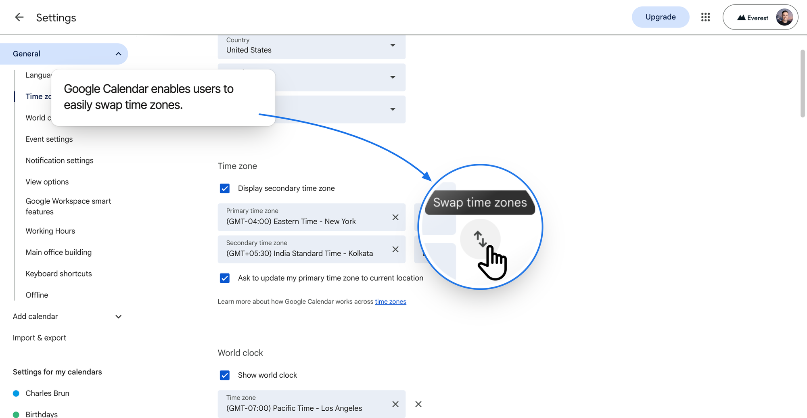Viewport: 807px width, 418px height.
Task: Open the dropdown above the Time zone heading
Action: tap(312, 109)
